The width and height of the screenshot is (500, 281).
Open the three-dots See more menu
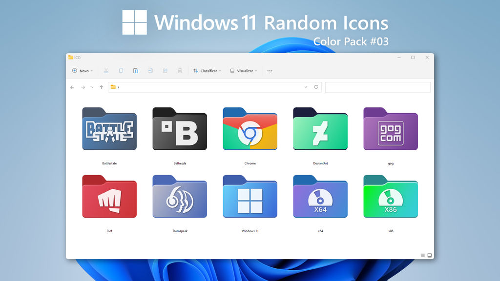pyautogui.click(x=270, y=71)
